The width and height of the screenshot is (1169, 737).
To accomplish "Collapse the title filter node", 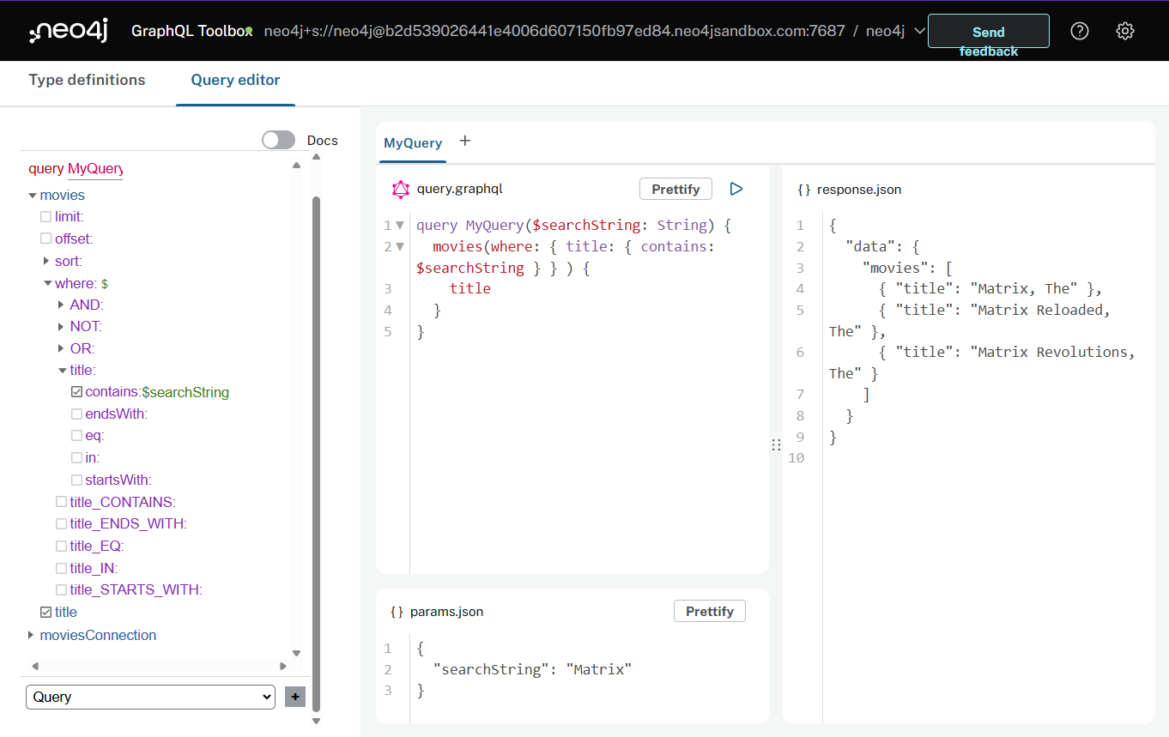I will [x=62, y=371].
